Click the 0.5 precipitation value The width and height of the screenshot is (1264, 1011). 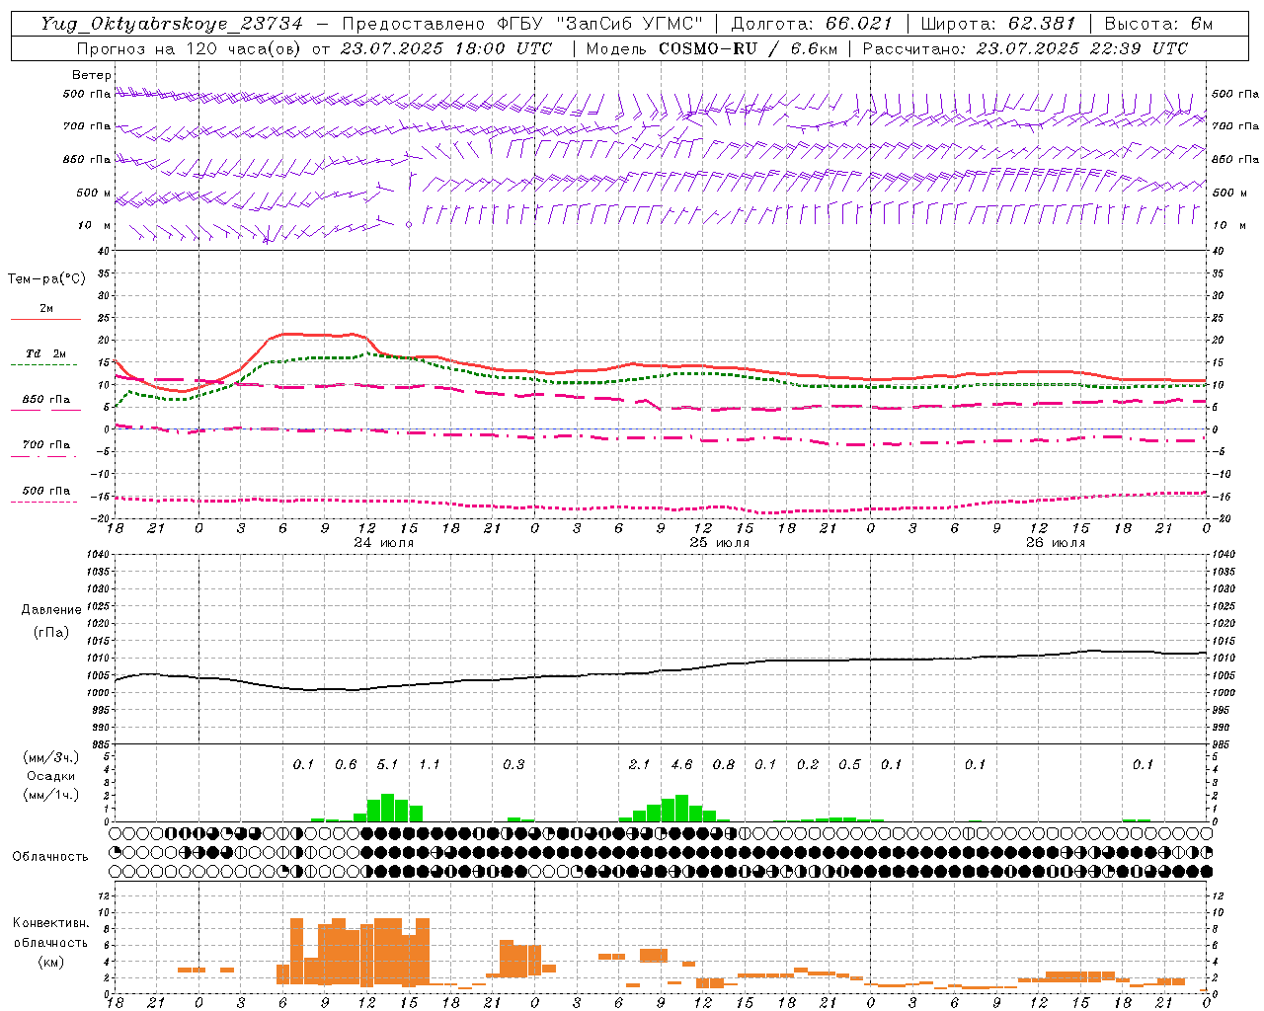point(849,765)
